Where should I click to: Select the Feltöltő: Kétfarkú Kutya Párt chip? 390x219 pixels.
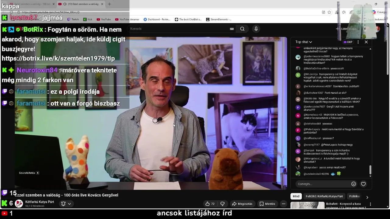(x=324, y=196)
